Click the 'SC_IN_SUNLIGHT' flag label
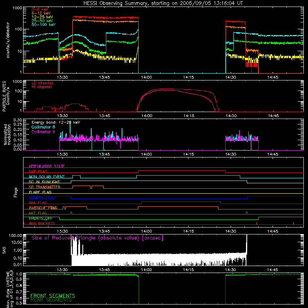 44,182
